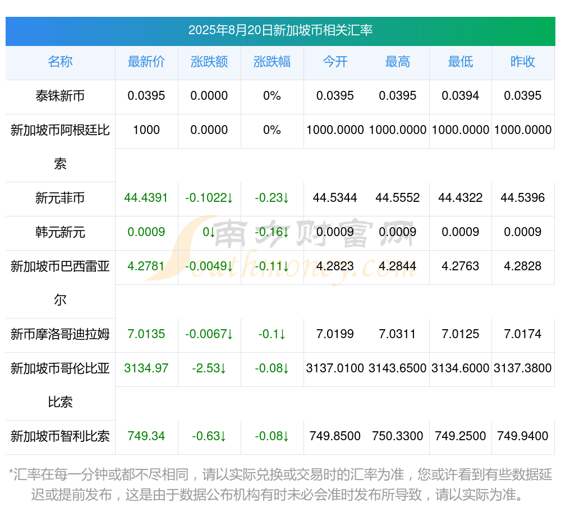Click the 最低 column header
The height and width of the screenshot is (512, 561).
pyautogui.click(x=461, y=62)
